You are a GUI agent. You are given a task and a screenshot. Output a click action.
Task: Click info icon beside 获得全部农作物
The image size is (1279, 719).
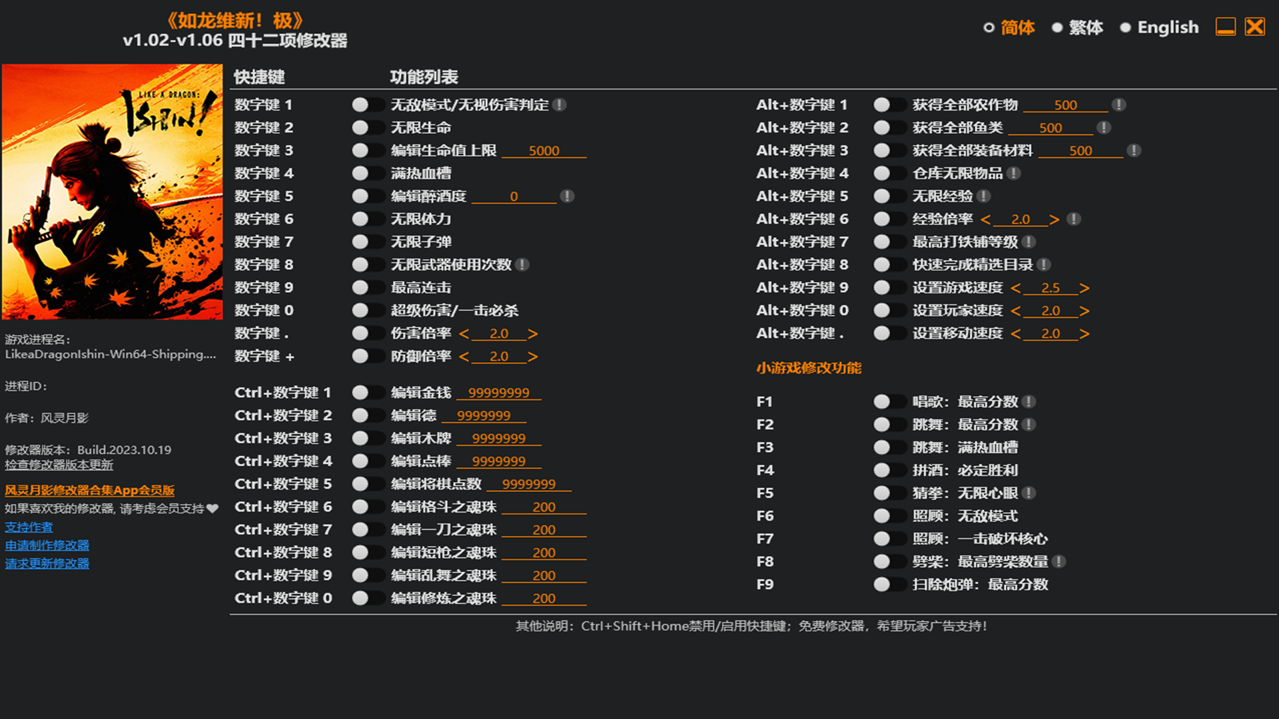[1119, 105]
